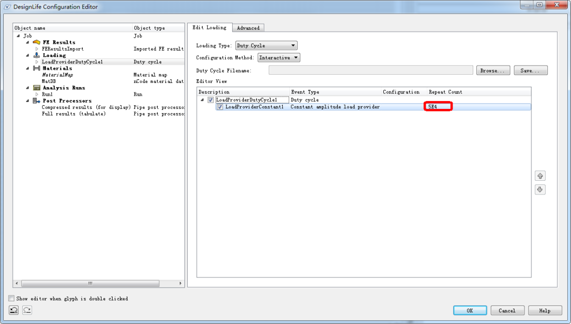Select MatDB in the object tree

click(49, 81)
